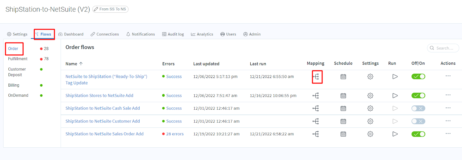Turn off ShipStation Stores to NetSuite Add flow

point(418,96)
